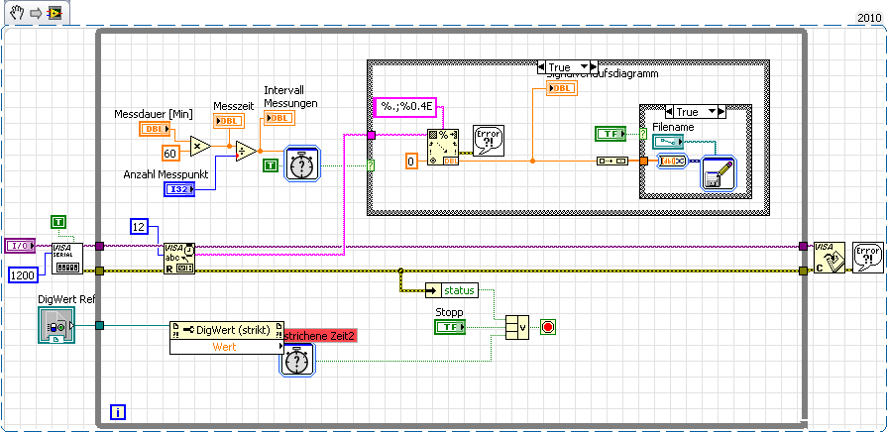
Task: Edit the byte count constant 12
Action: [139, 227]
